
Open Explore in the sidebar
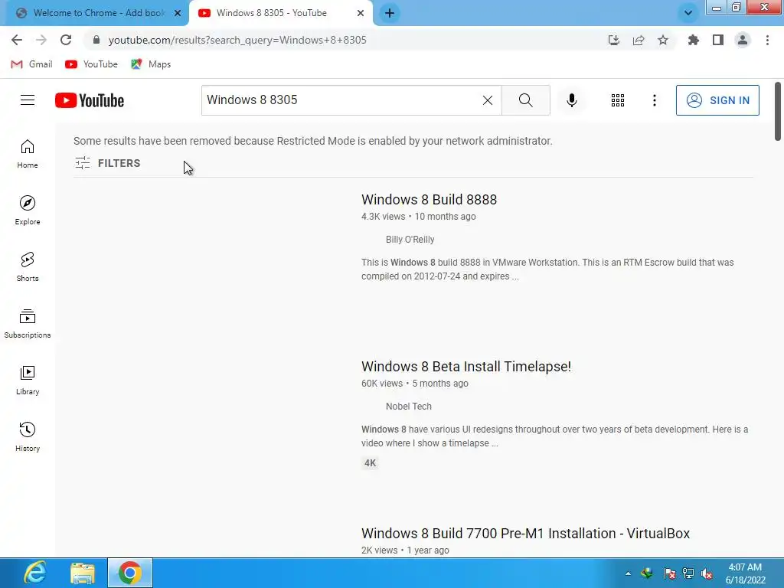(x=28, y=211)
